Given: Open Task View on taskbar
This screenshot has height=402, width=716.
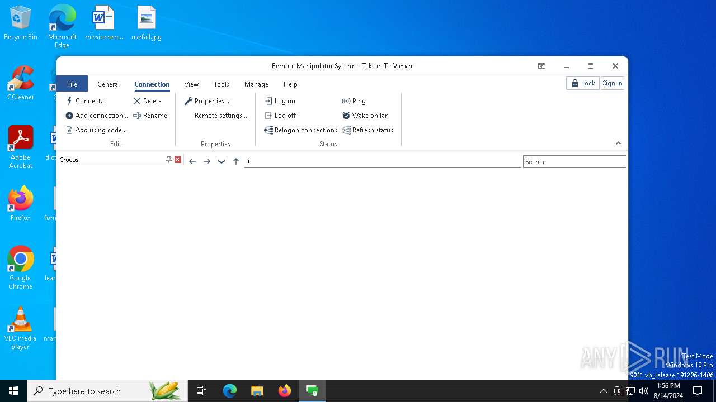Looking at the screenshot, I should click(201, 391).
